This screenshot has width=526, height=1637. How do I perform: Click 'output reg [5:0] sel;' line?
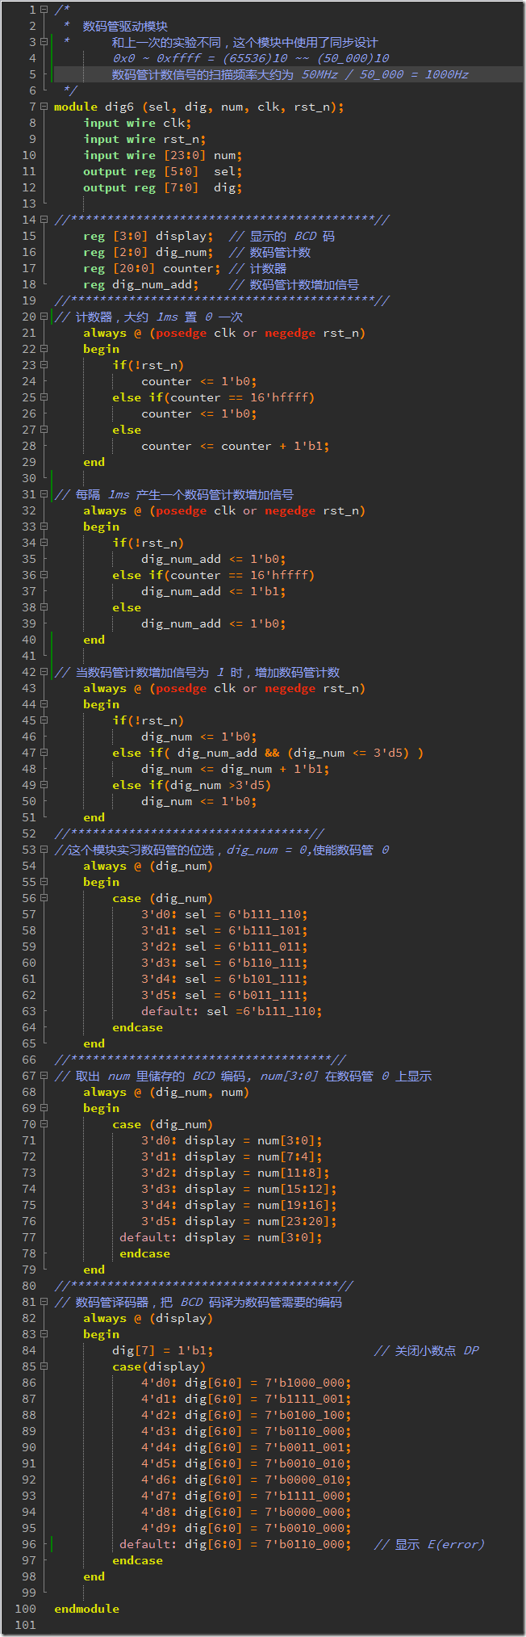click(162, 171)
